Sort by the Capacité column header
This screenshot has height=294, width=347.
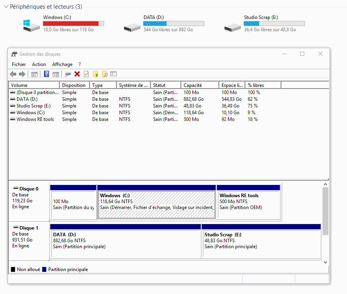[x=200, y=85]
